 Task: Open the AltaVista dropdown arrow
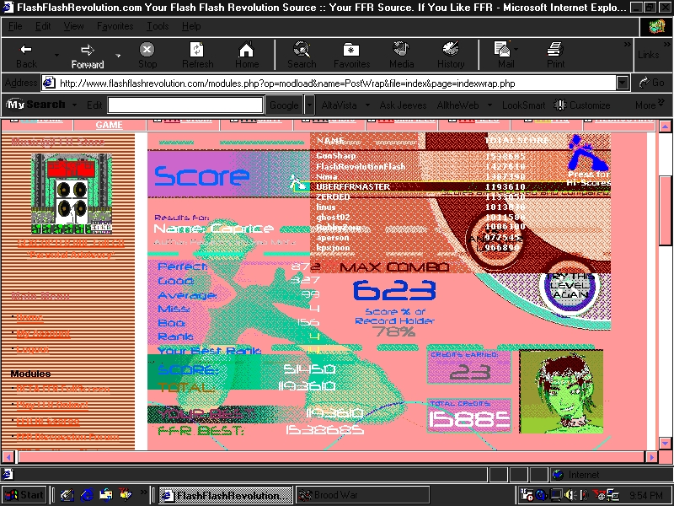(367, 105)
